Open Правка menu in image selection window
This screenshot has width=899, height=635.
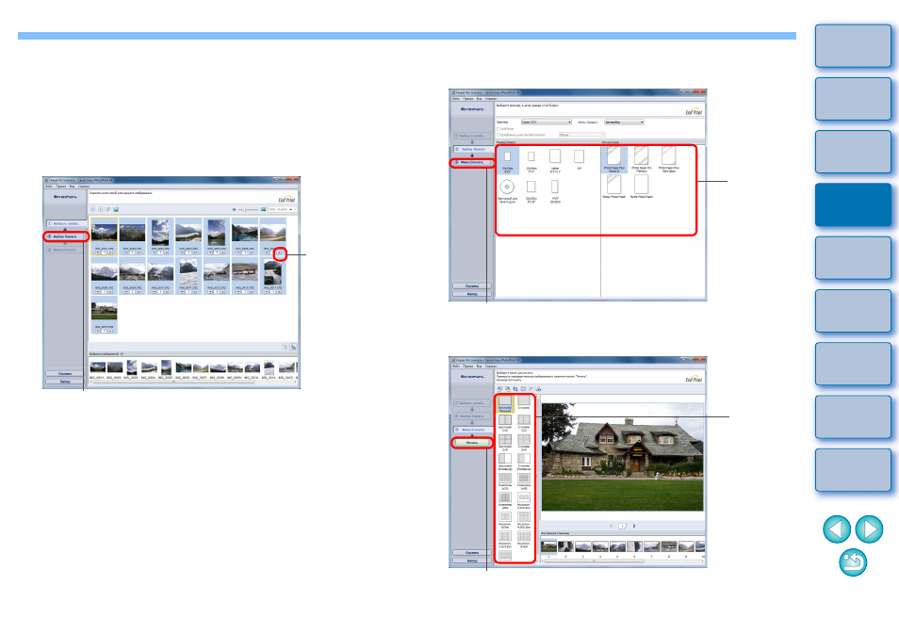pos(60,187)
